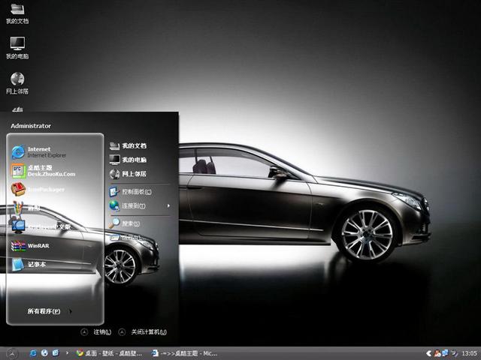
Task: Click the Start button on the taskbar
Action: pyautogui.click(x=11, y=352)
